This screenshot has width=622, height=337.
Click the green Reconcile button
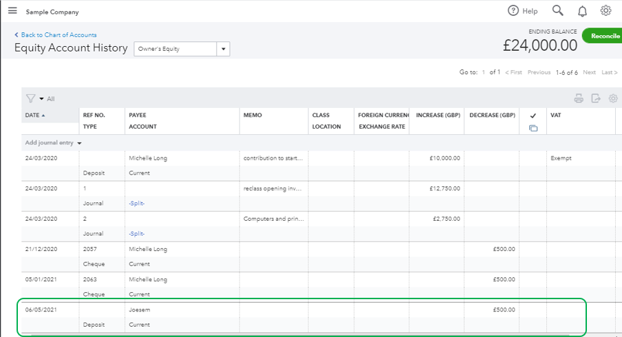(x=603, y=36)
